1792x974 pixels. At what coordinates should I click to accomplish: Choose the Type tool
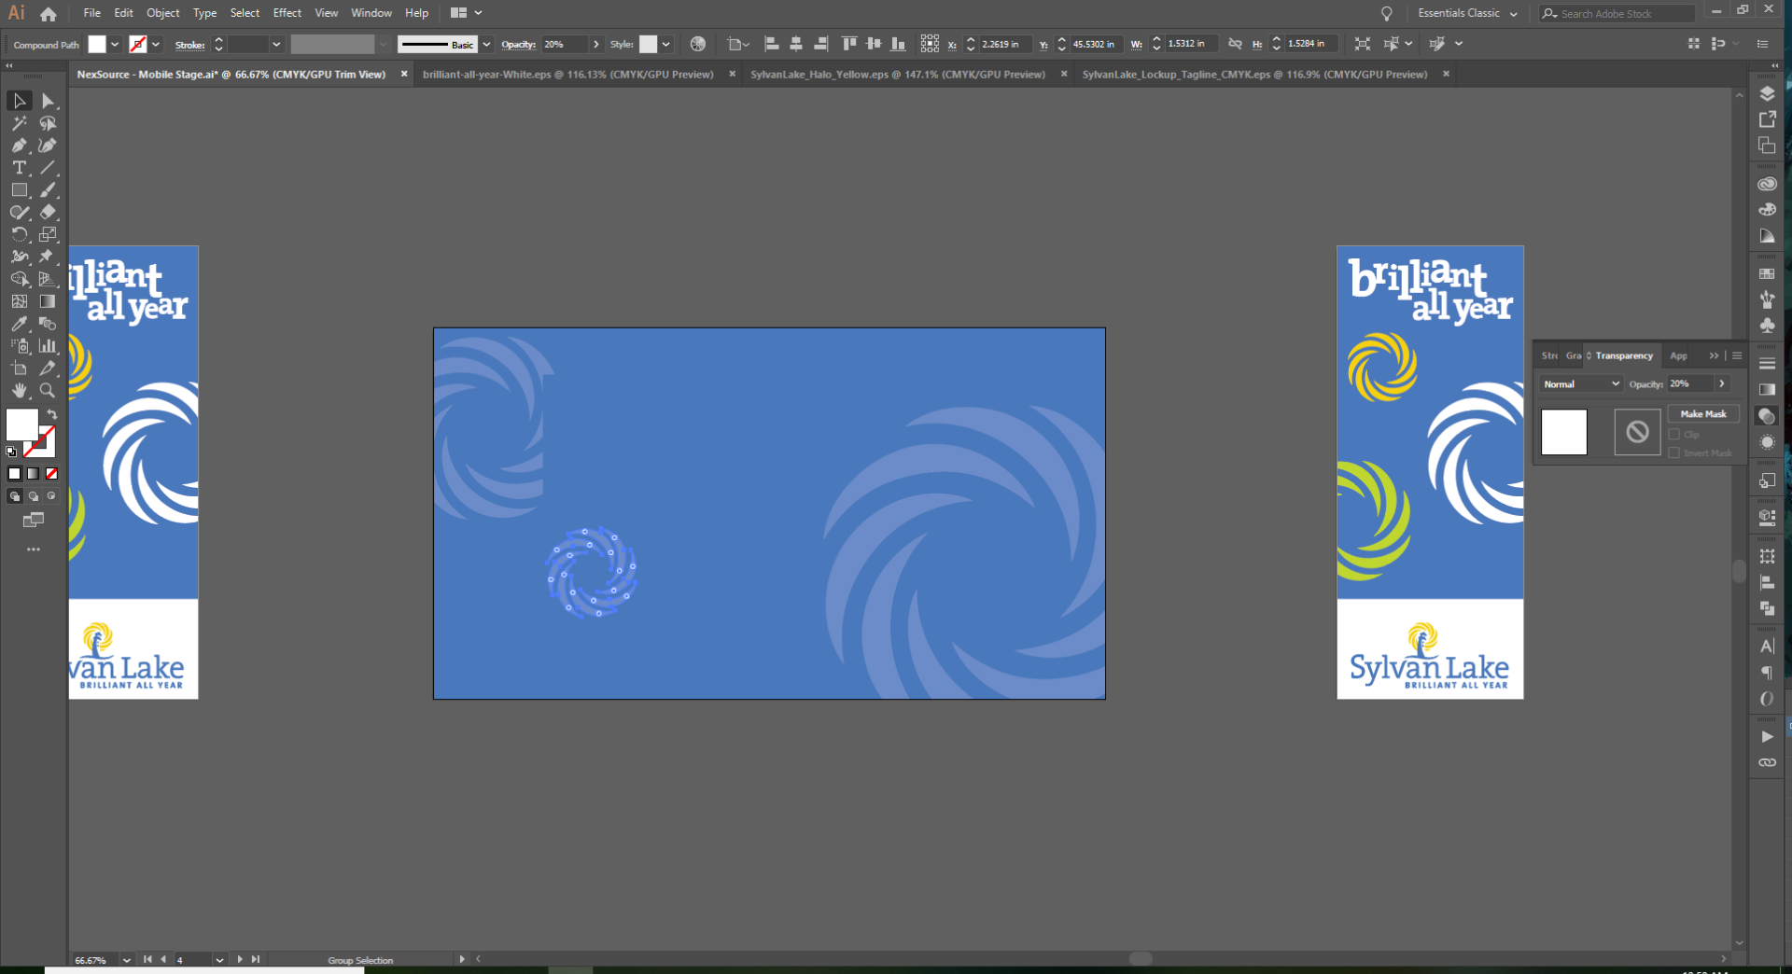19,168
